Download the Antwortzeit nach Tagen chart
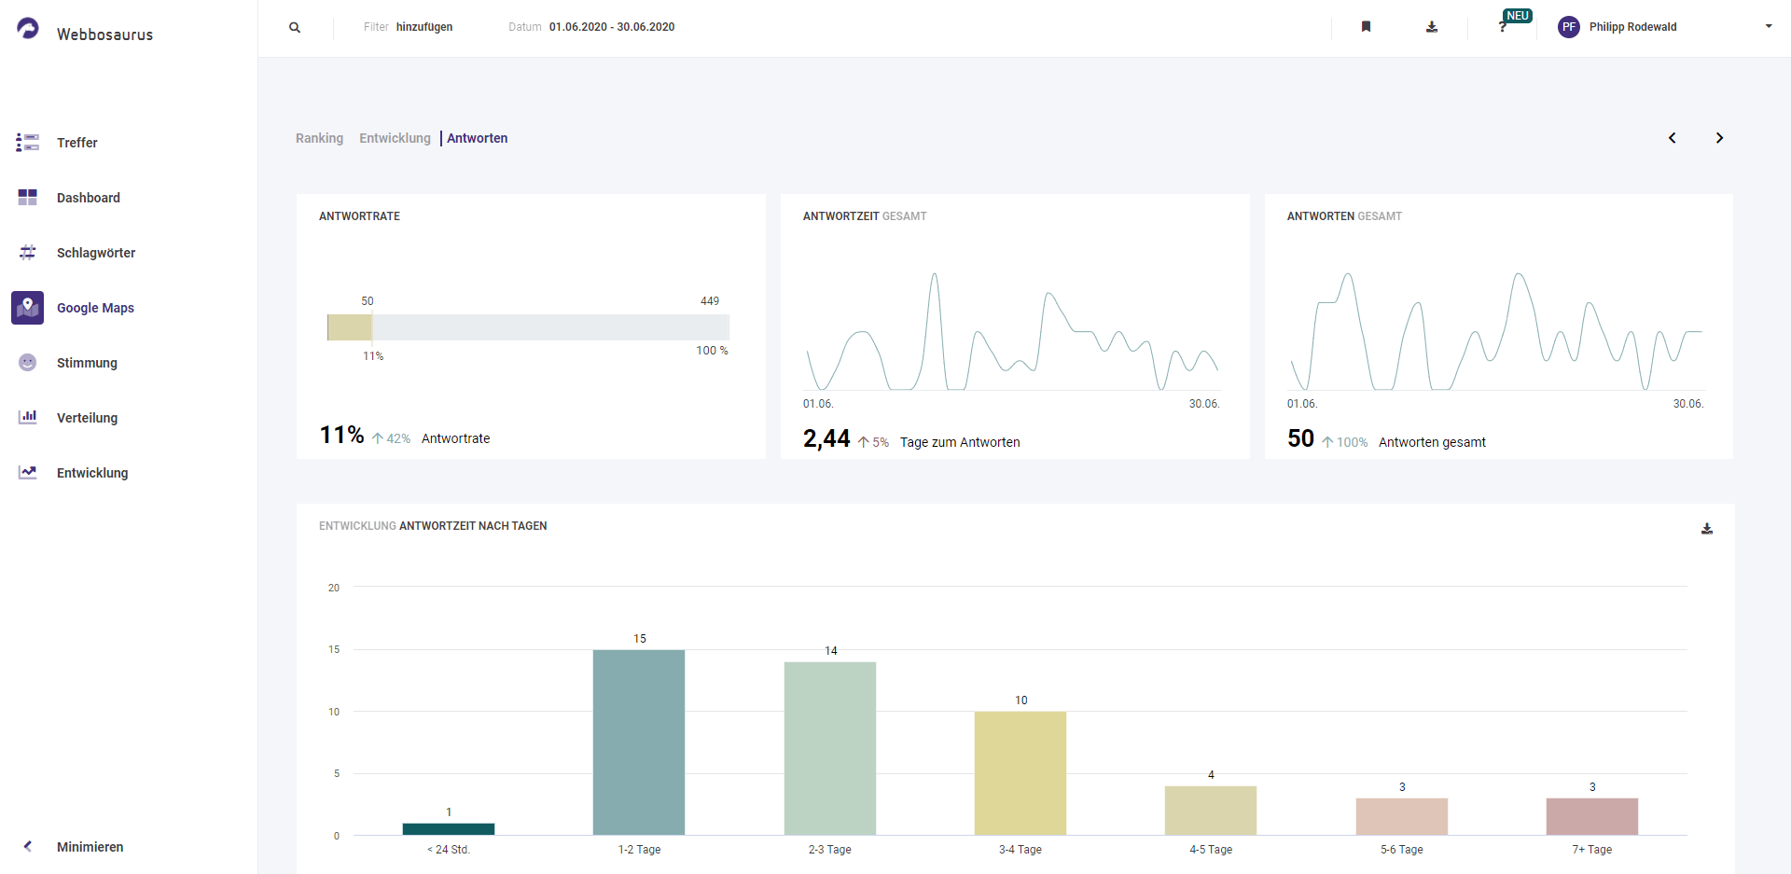Screen dimensions: 1791x874 point(1707,529)
